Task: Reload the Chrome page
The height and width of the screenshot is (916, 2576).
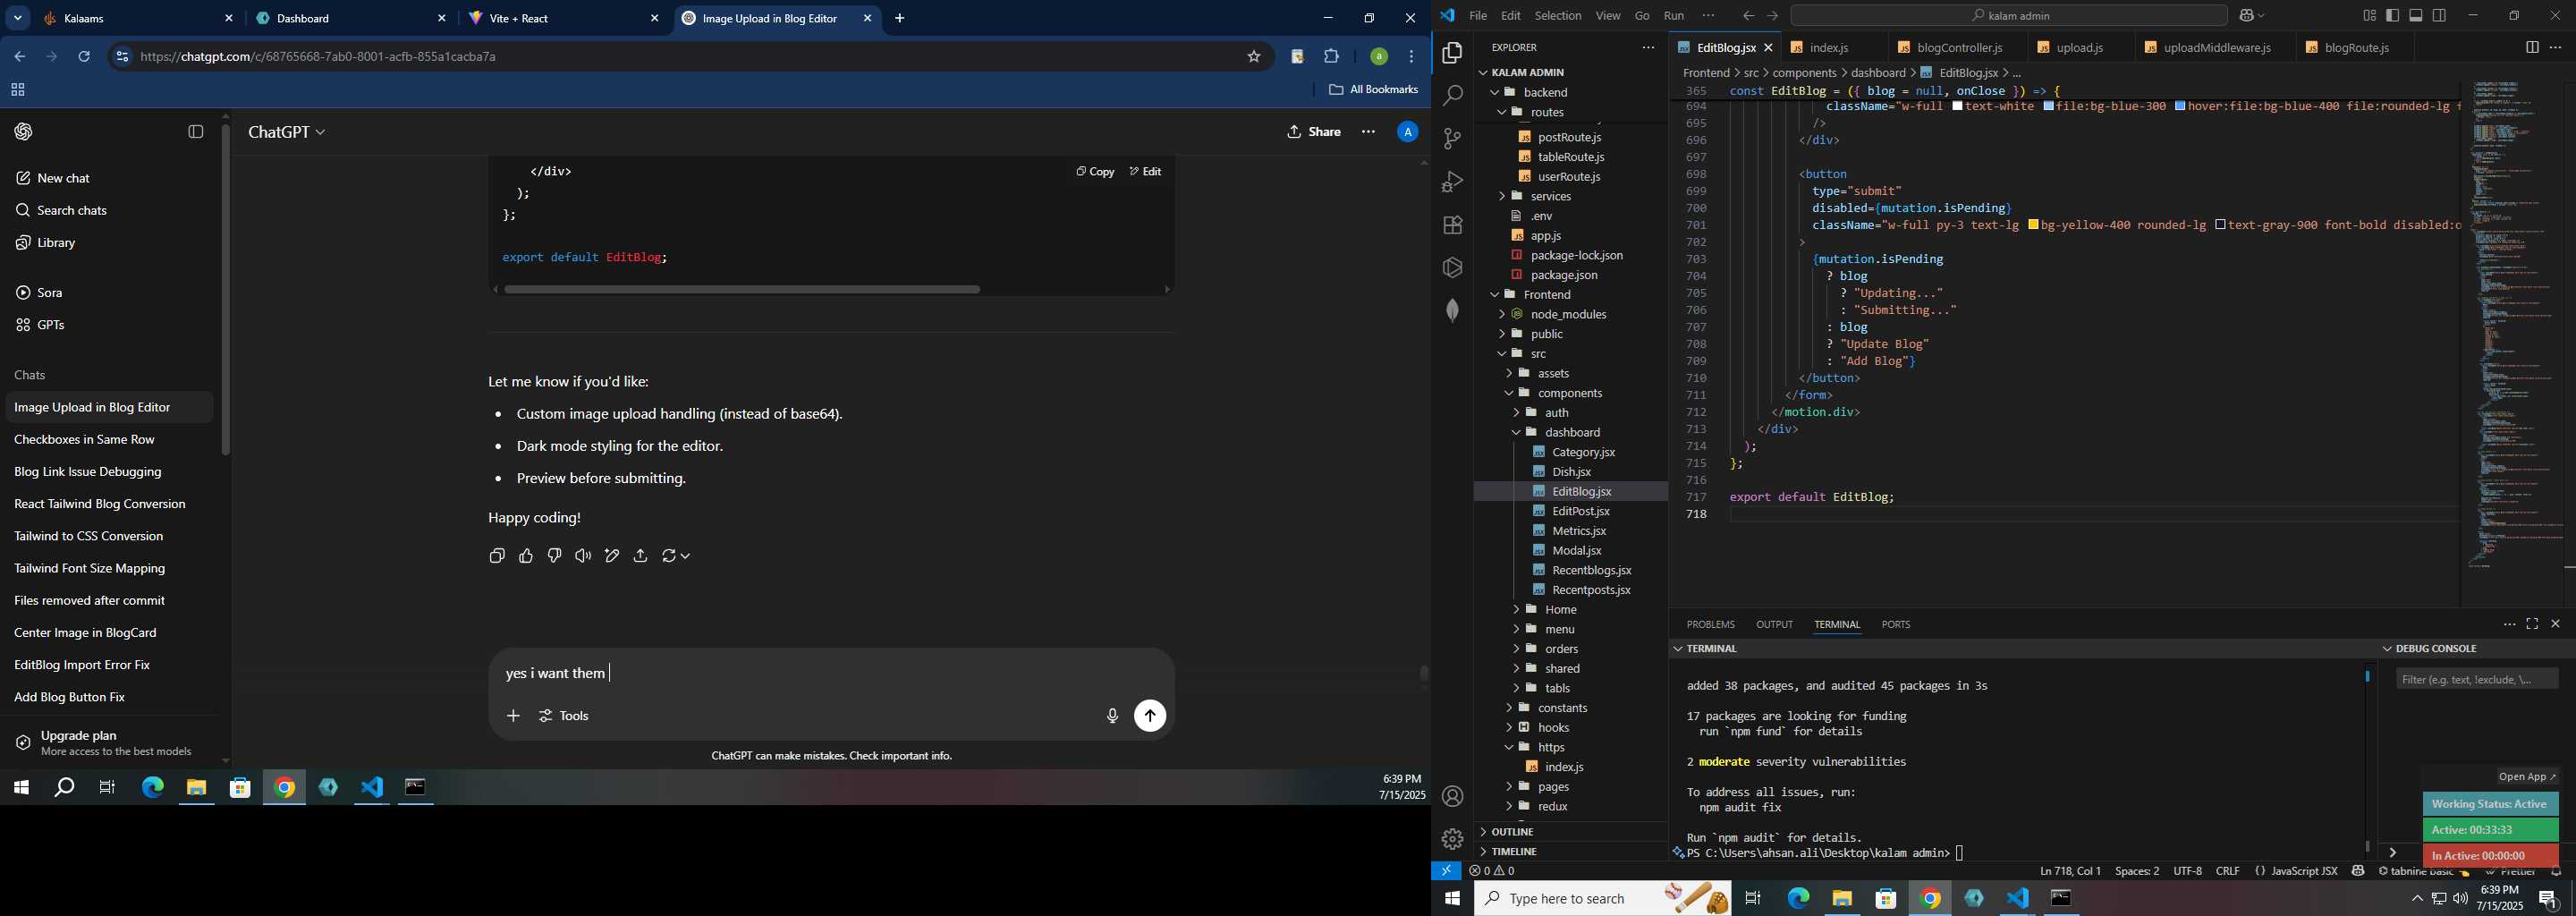Action: pos(84,57)
